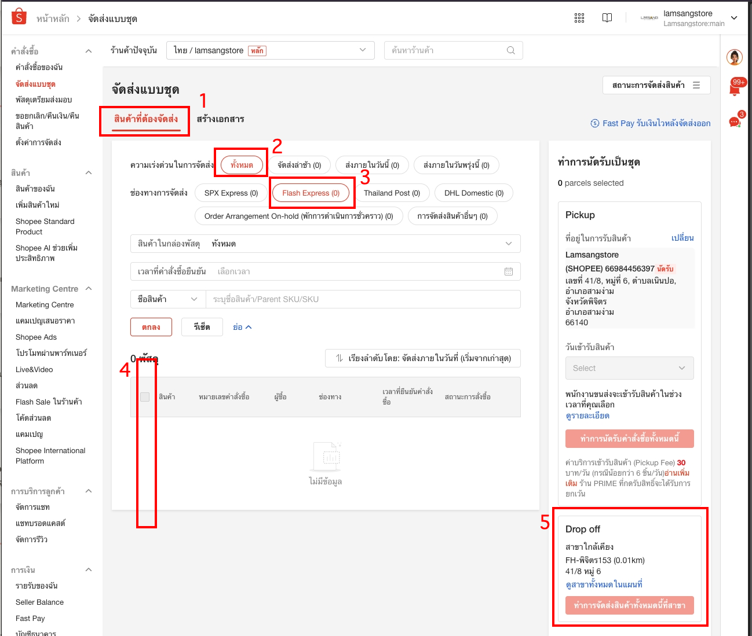Select the DHL Domestic (0) channel
This screenshot has height=636, width=752.
tap(474, 193)
